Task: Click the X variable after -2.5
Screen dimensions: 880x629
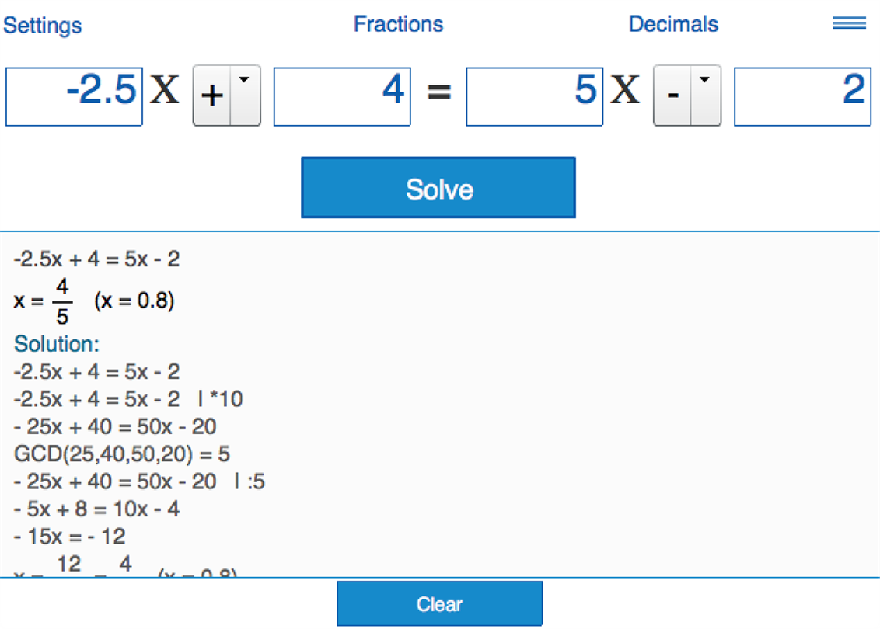Action: coord(165,92)
